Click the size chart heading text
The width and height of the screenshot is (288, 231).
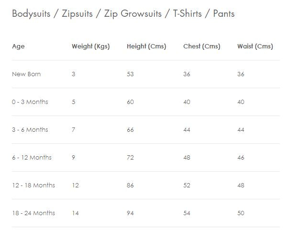pos(123,13)
